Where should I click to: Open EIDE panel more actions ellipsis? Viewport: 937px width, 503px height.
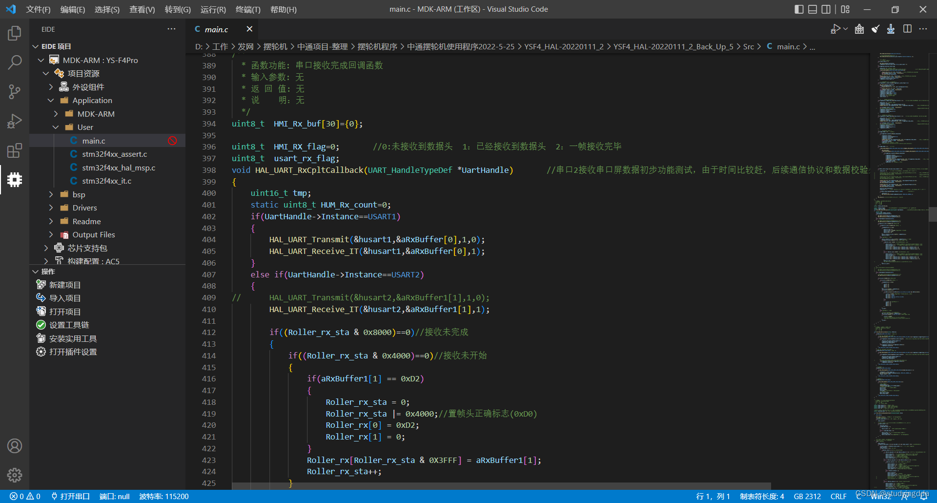171,29
